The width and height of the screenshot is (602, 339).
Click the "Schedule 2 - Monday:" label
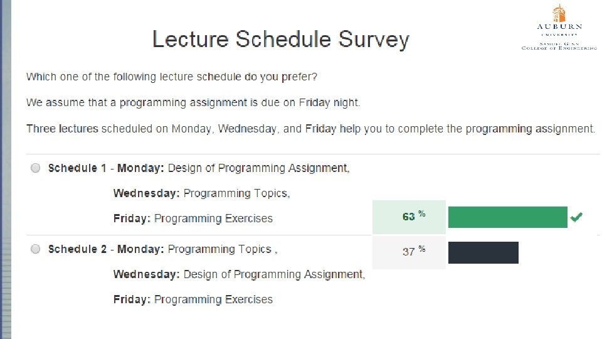click(106, 249)
